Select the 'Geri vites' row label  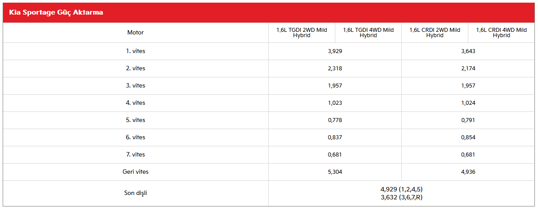pyautogui.click(x=135, y=172)
